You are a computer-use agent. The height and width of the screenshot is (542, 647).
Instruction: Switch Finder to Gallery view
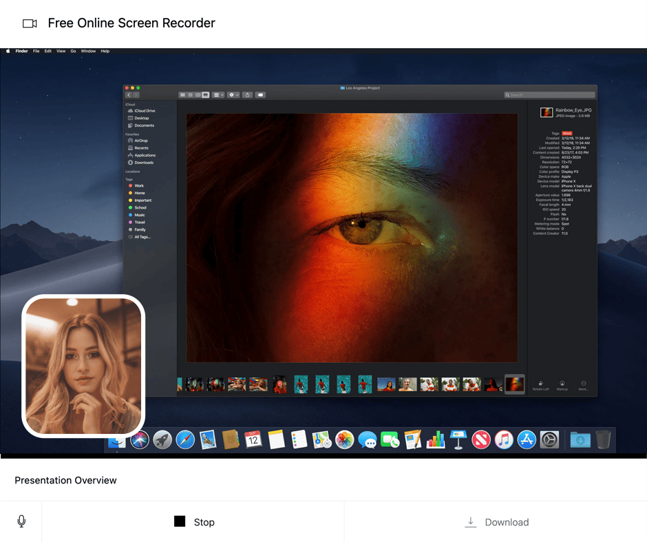click(206, 94)
